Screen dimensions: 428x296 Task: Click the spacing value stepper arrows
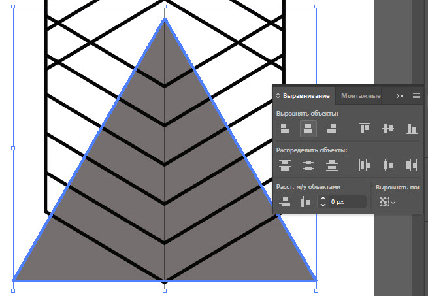(323, 202)
